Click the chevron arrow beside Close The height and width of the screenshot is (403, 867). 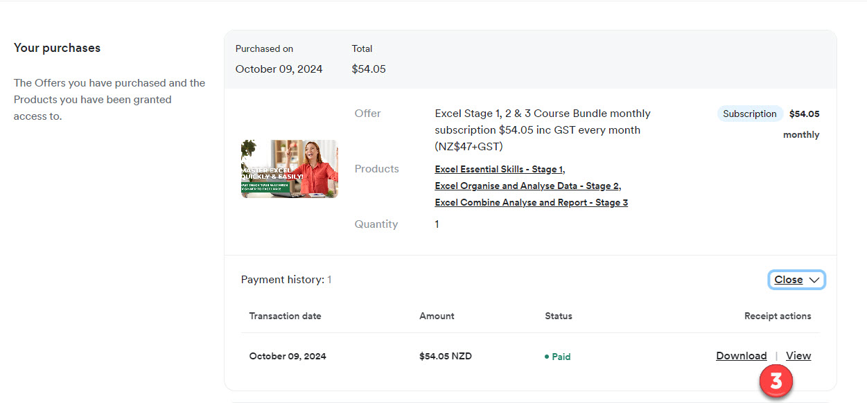click(814, 280)
